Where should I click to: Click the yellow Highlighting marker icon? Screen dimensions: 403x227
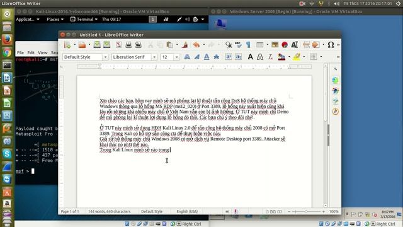pos(297,57)
